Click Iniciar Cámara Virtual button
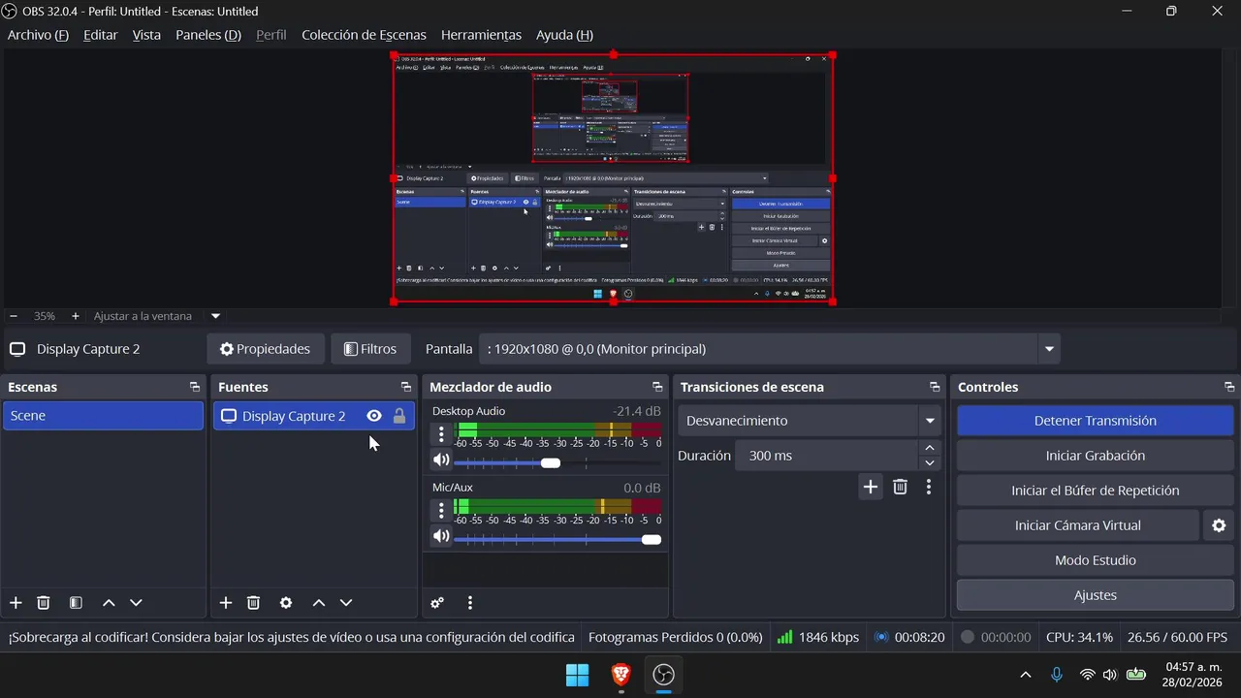 1078,525
